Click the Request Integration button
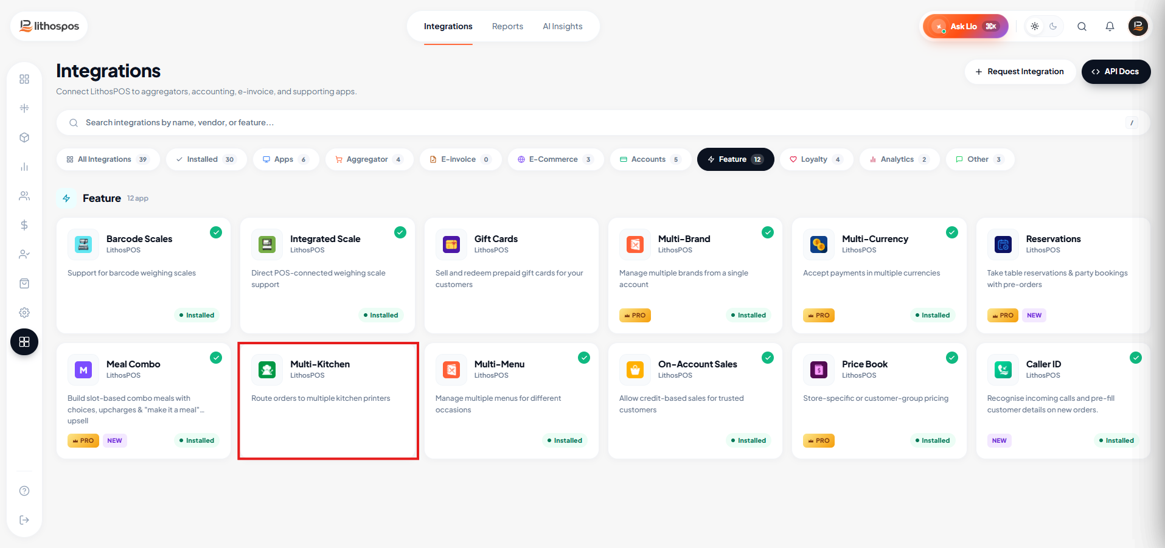 click(x=1020, y=72)
